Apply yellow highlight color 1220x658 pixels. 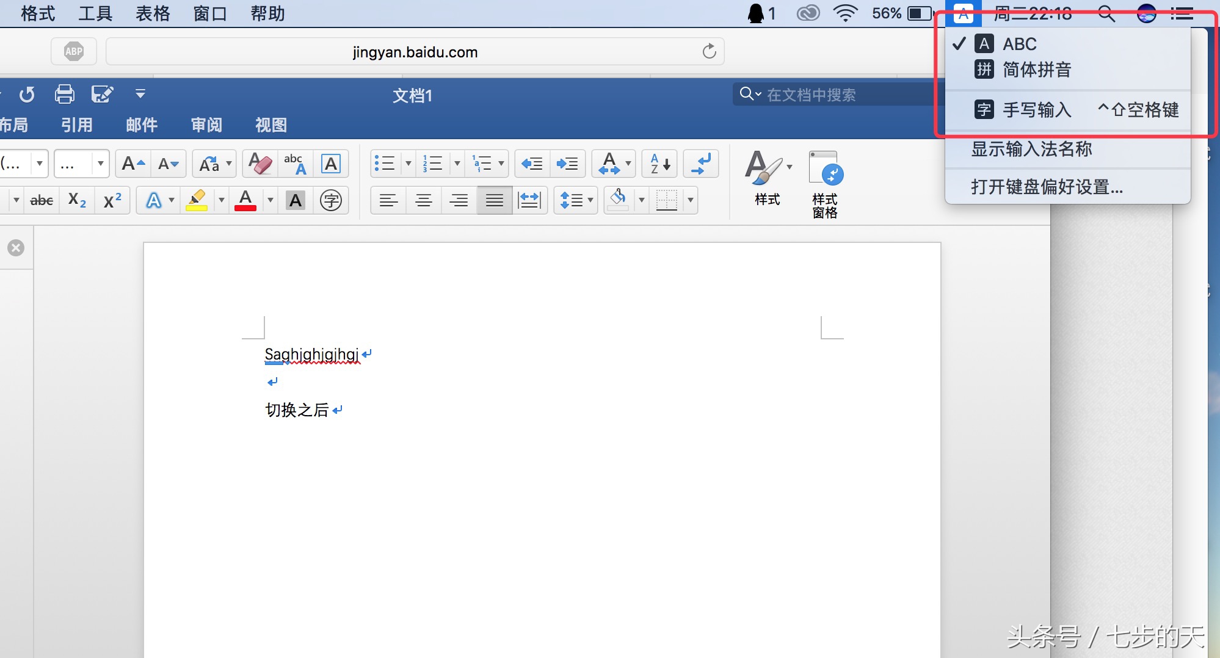197,200
